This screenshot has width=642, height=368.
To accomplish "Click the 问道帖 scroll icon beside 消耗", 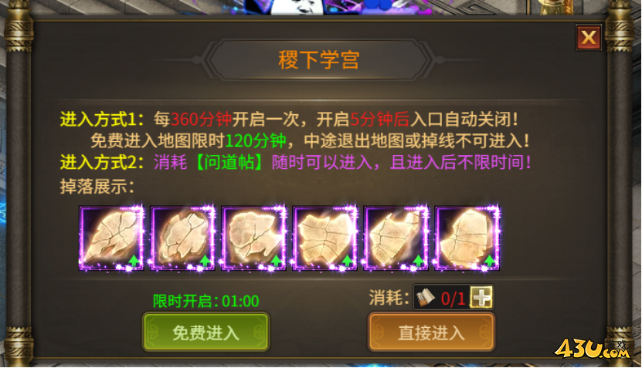I will coord(426,297).
